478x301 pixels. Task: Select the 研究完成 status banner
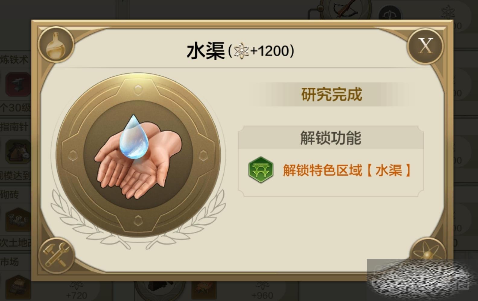click(331, 95)
